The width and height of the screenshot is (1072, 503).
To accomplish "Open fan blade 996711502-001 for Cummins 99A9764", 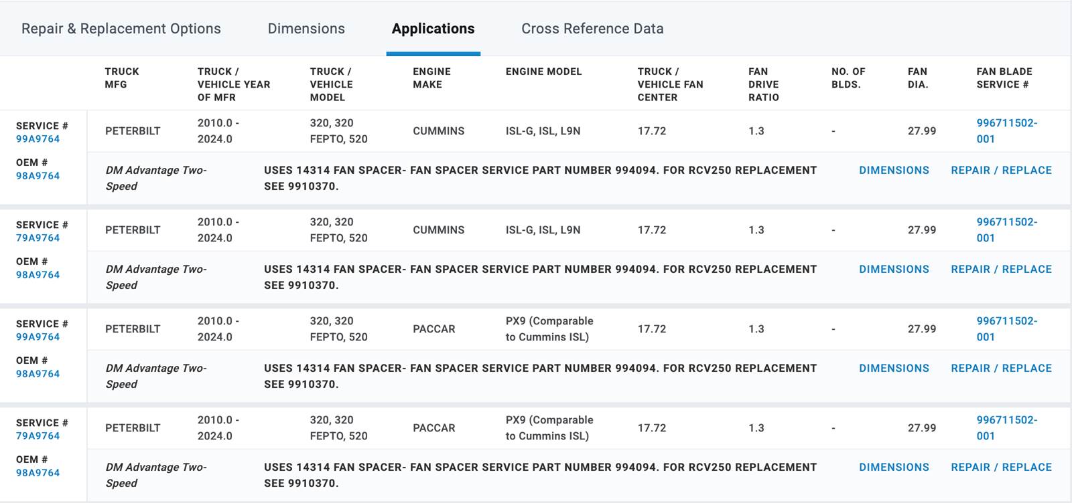I will (x=1006, y=131).
